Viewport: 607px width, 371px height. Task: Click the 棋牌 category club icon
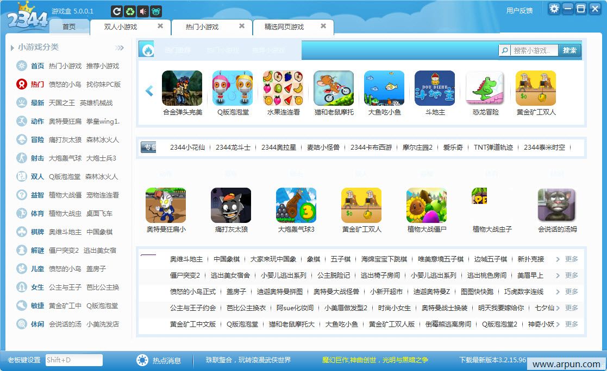coord(22,232)
